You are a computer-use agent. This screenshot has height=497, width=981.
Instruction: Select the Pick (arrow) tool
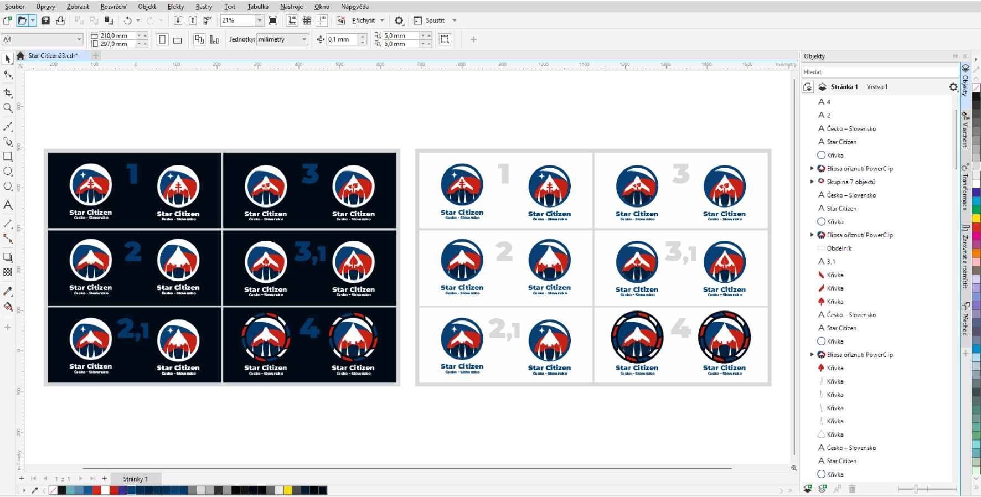pyautogui.click(x=8, y=59)
